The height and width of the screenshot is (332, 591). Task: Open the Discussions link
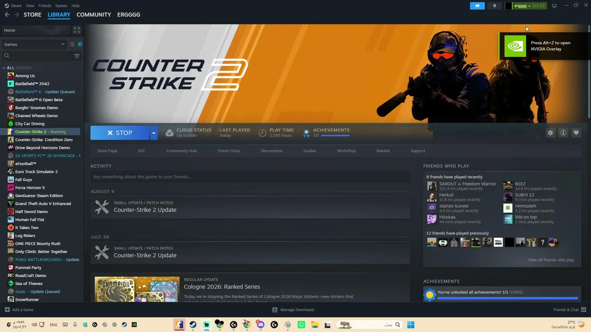271,151
